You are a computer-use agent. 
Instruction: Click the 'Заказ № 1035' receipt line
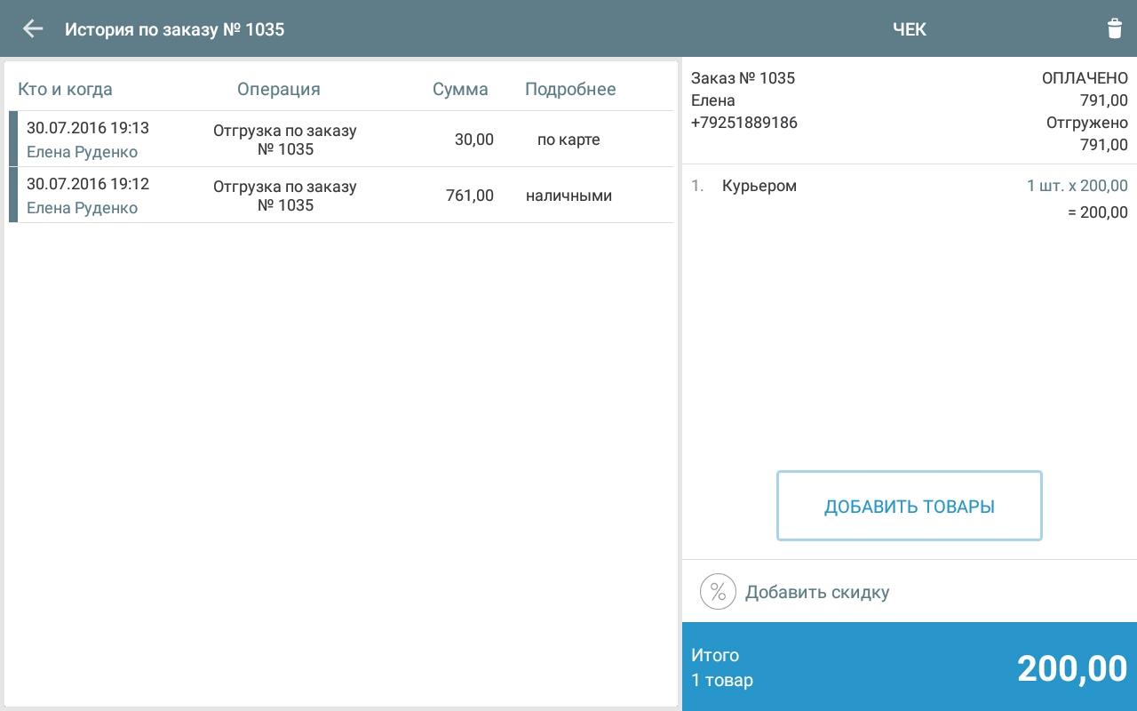743,78
